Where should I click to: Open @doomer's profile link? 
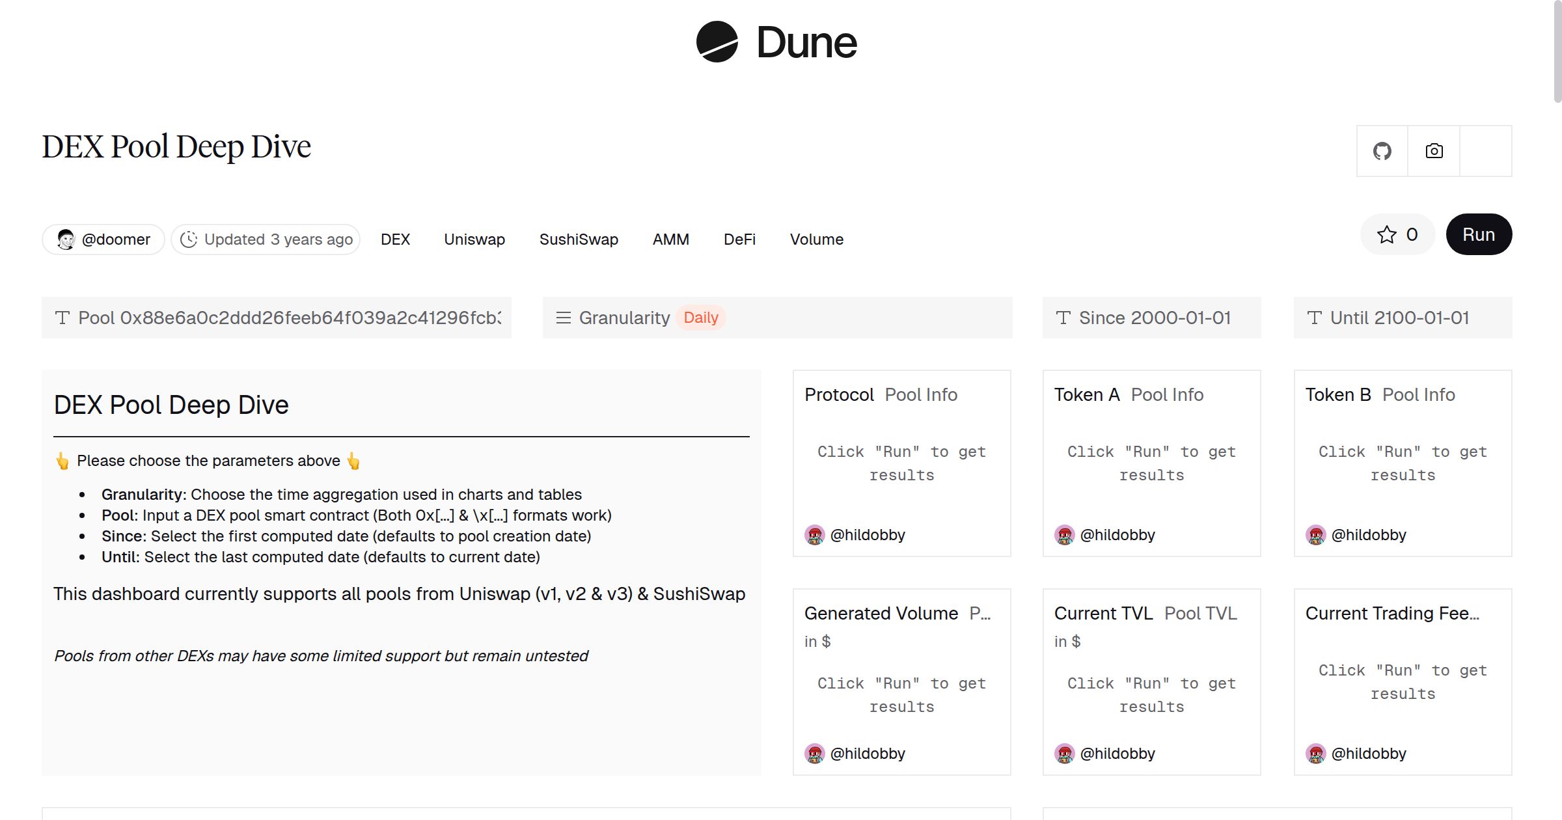coord(116,239)
